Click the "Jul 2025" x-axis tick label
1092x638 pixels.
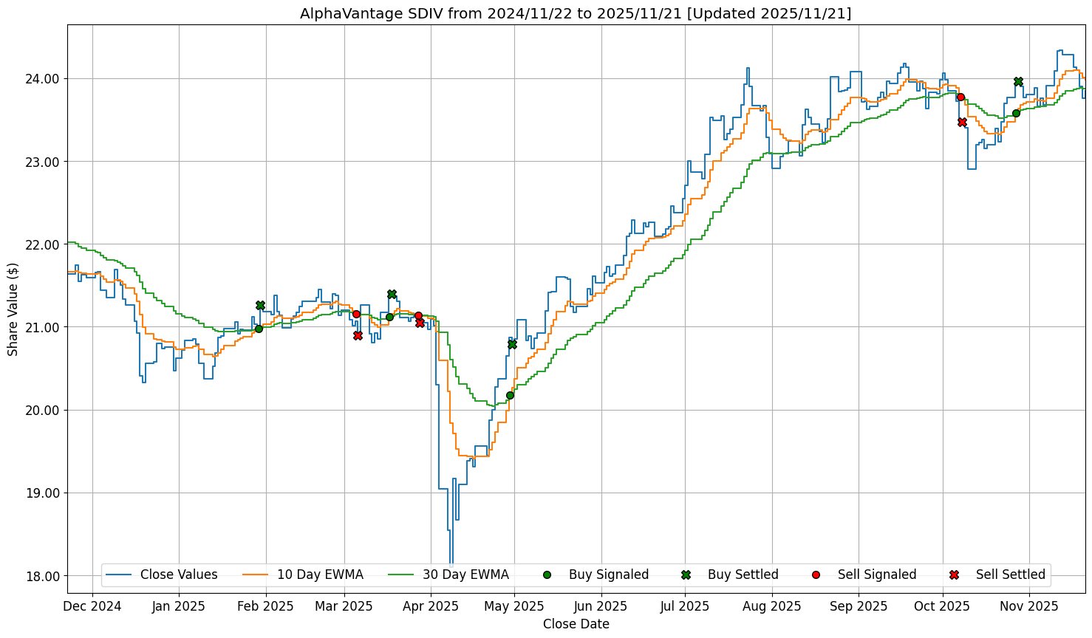[685, 606]
